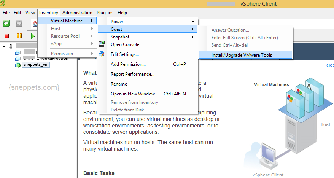Select Edit Settings... menu entry
334x178 pixels.
click(148, 54)
